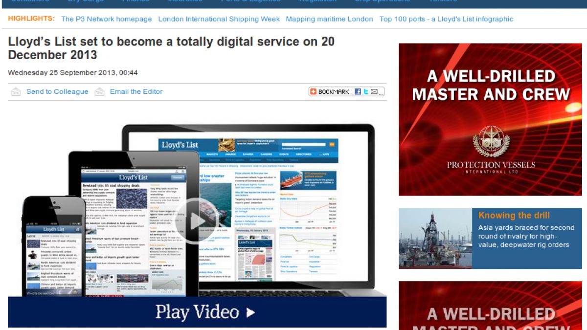This screenshot has height=330, width=587.
Task: Click Send to Colleague link
Action: pyautogui.click(x=57, y=91)
